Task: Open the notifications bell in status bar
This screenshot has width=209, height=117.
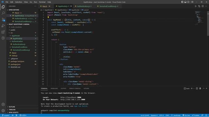Action: pos(206,115)
